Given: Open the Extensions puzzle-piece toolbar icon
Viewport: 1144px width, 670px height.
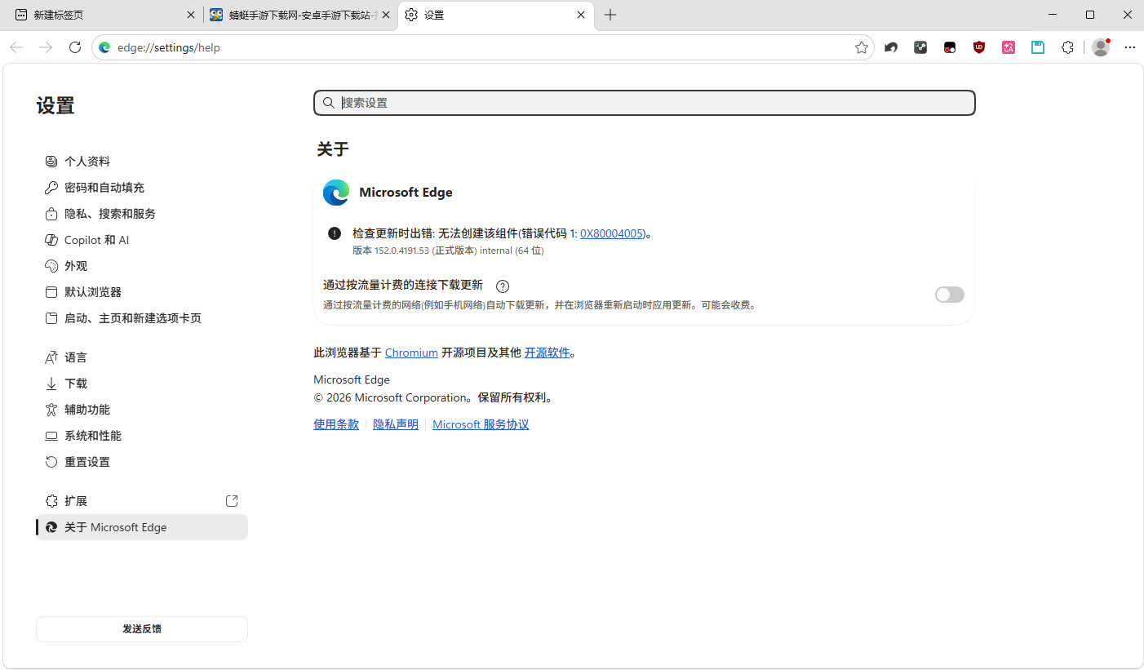Looking at the screenshot, I should click(1067, 47).
